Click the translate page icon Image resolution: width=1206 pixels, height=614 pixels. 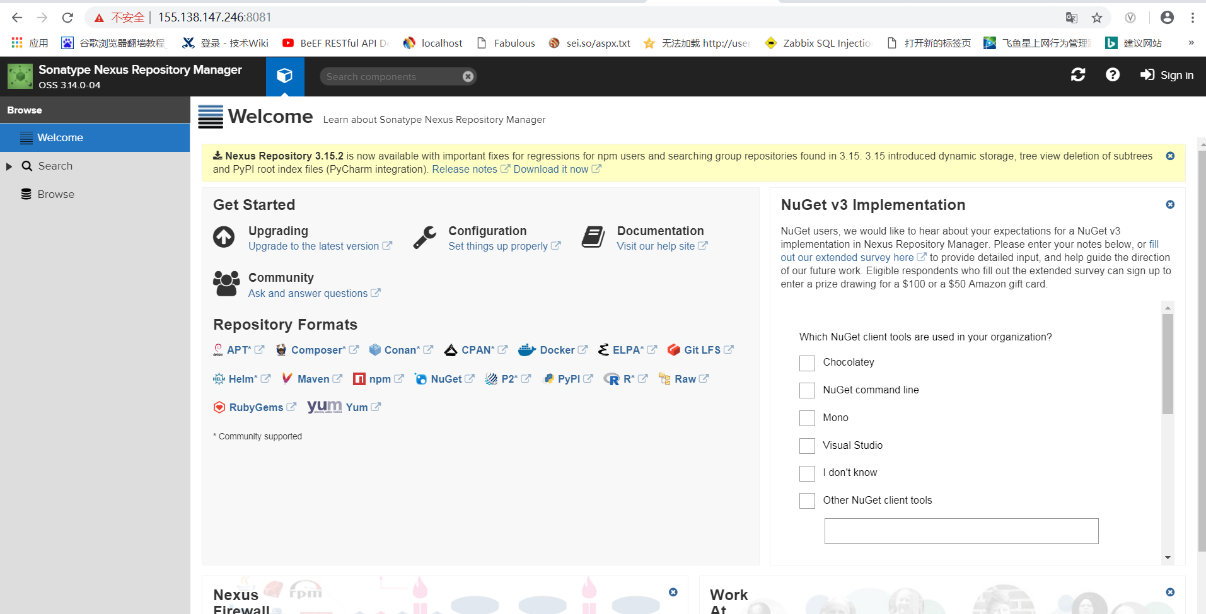pos(1071,18)
